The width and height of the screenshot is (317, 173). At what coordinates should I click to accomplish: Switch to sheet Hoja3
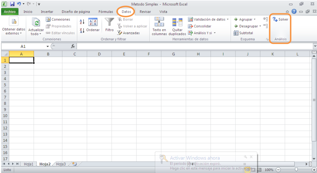[x=61, y=164]
